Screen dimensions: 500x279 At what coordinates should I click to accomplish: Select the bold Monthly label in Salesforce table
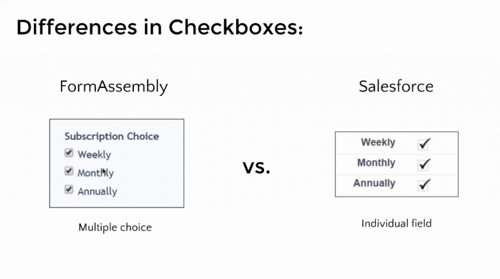click(376, 162)
